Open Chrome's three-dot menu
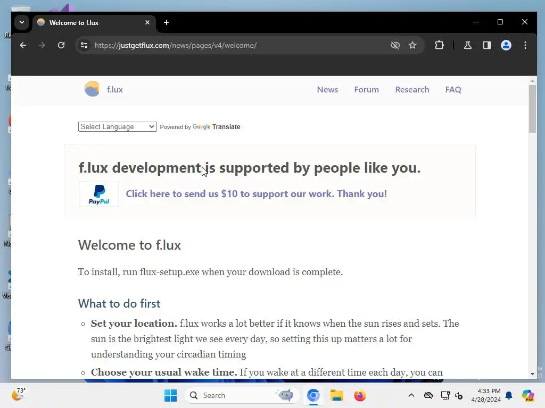 525,45
